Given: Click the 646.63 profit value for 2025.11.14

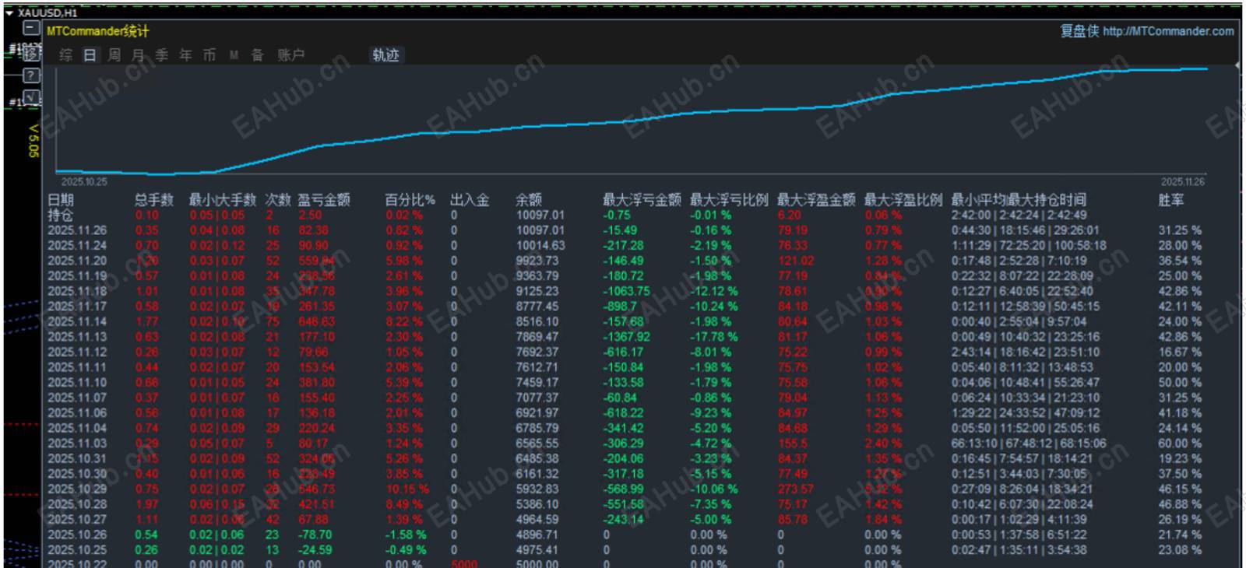Looking at the screenshot, I should click(x=316, y=321).
